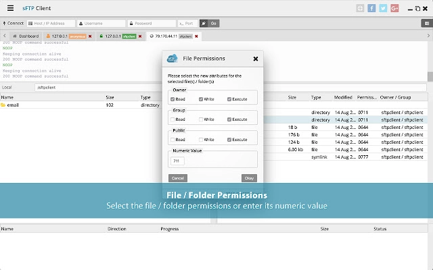The image size is (433, 270).
Task: Click the remote Size column header
Action: click(292, 97)
